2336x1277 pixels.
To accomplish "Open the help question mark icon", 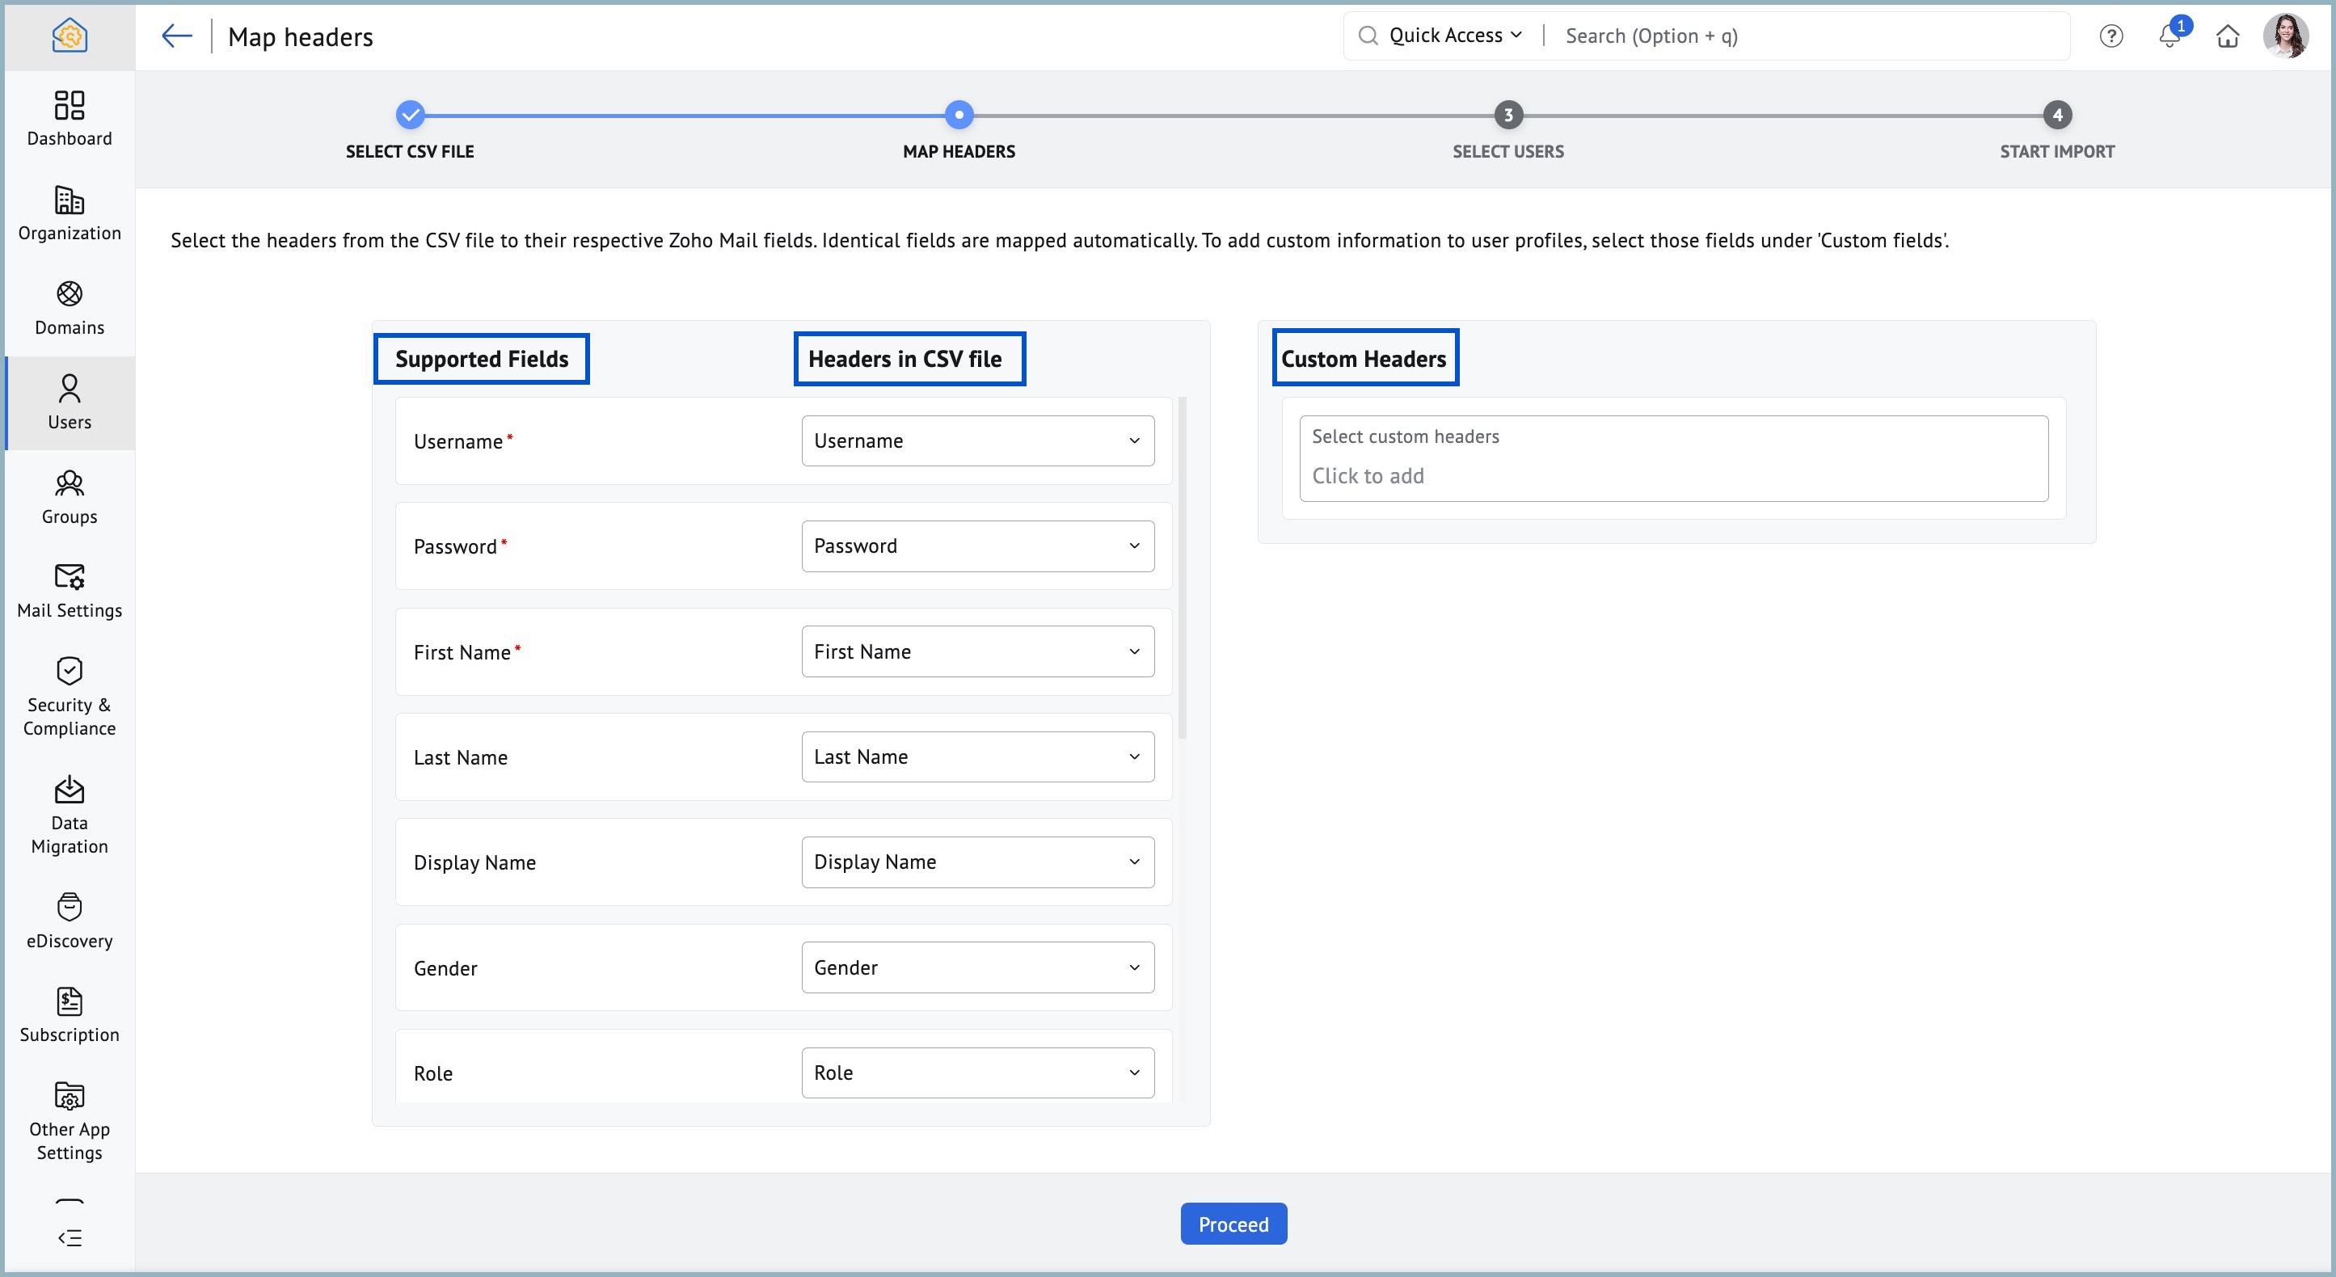I will click(x=2111, y=36).
